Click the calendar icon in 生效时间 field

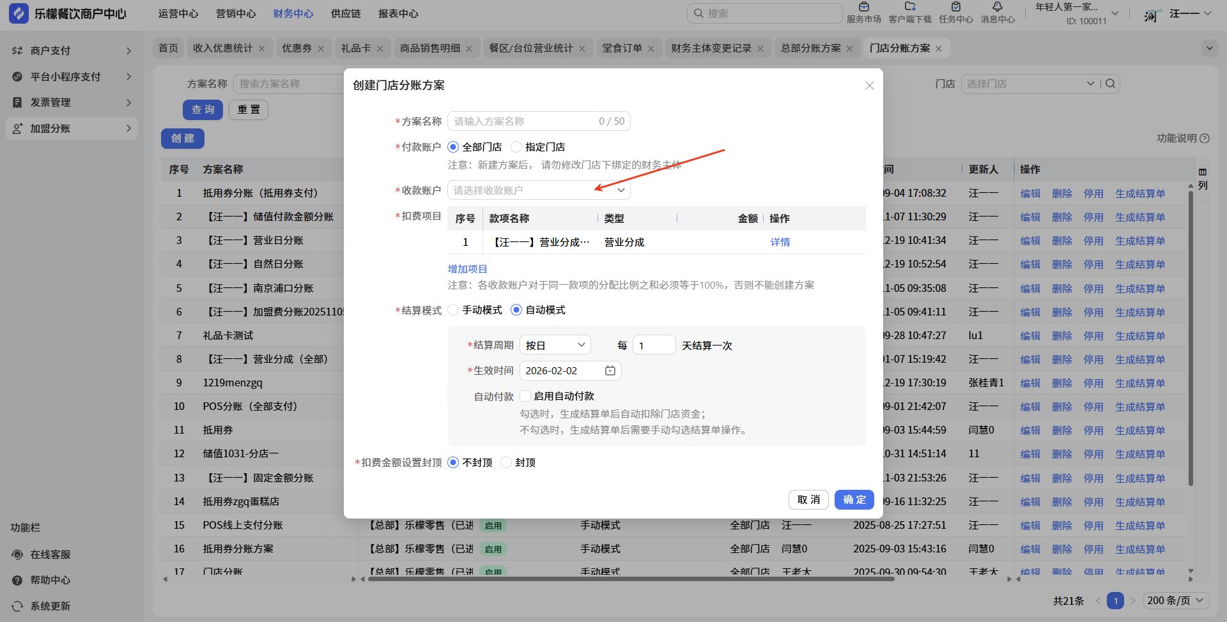pos(610,371)
